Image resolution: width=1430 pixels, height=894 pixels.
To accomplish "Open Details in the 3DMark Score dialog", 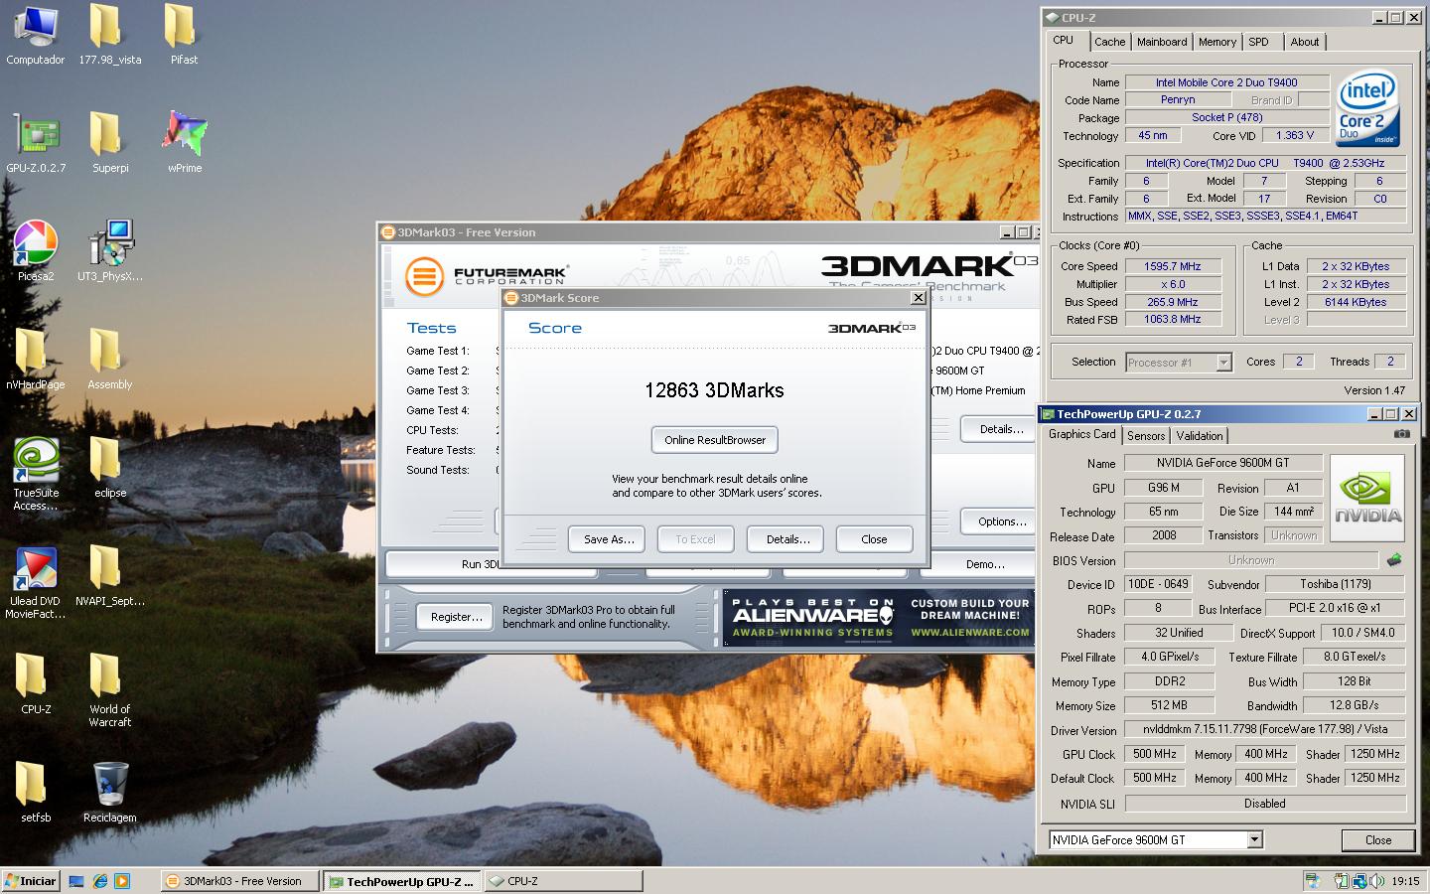I will click(x=786, y=539).
